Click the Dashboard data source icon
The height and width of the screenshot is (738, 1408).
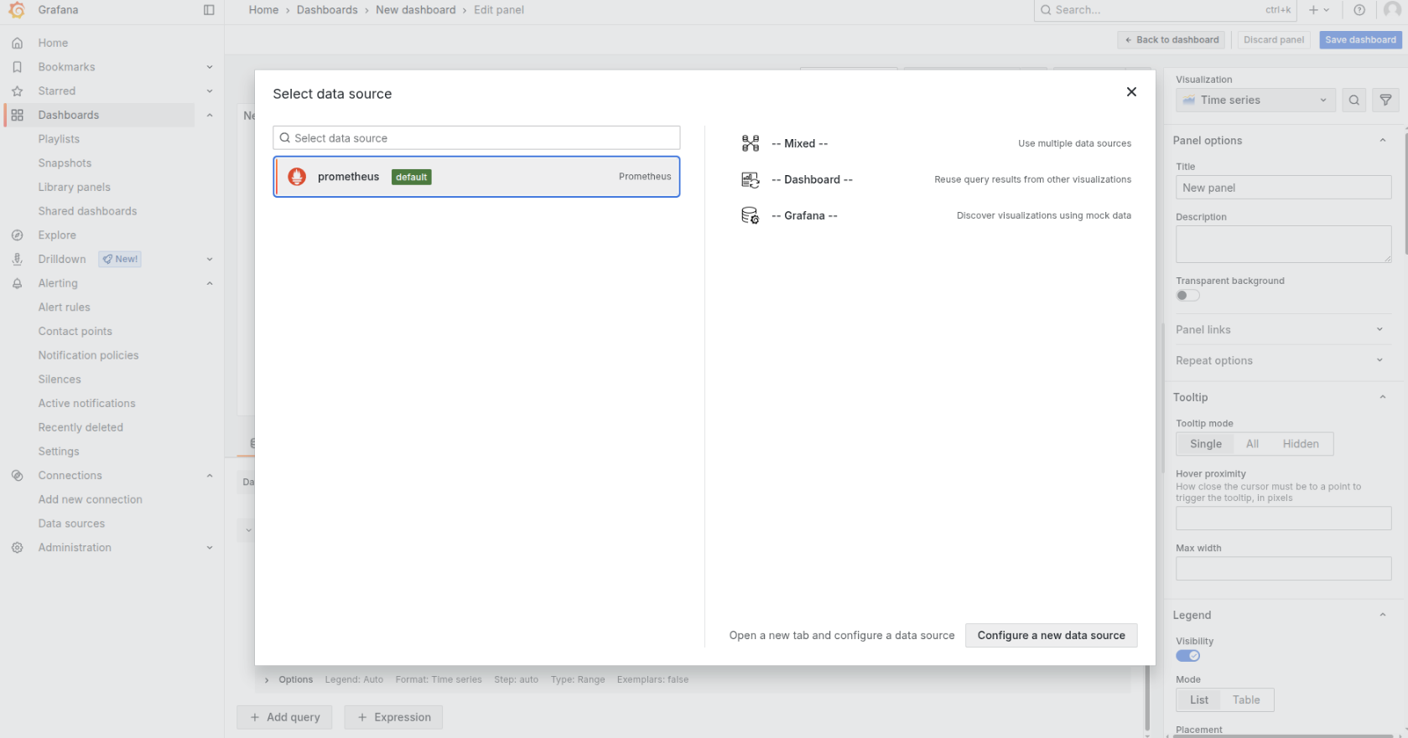751,179
